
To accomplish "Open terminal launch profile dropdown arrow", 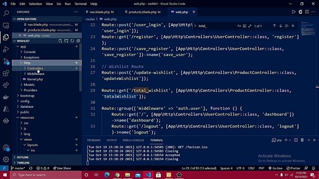I will click(290, 140).
